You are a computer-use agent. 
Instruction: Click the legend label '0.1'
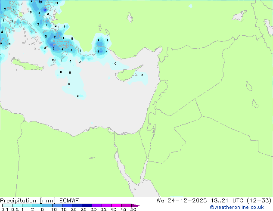click(x=5, y=209)
